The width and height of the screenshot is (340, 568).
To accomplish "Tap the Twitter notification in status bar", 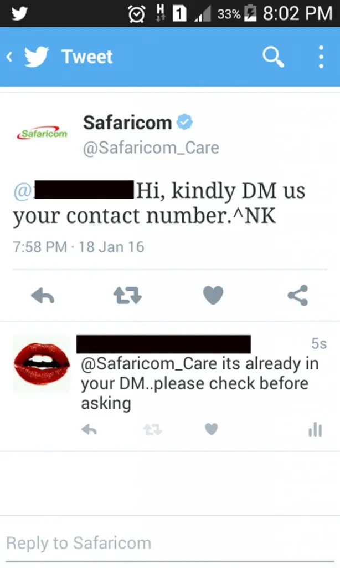I will [x=19, y=13].
